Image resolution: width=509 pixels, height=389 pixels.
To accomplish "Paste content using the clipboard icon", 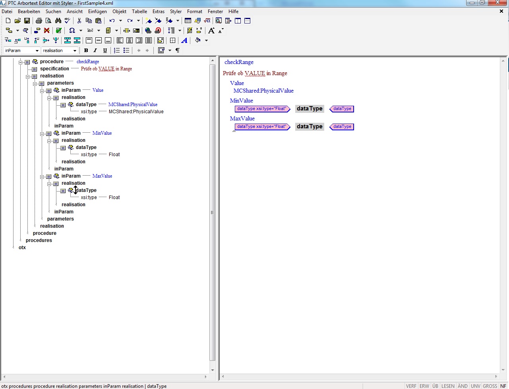I will click(x=97, y=20).
